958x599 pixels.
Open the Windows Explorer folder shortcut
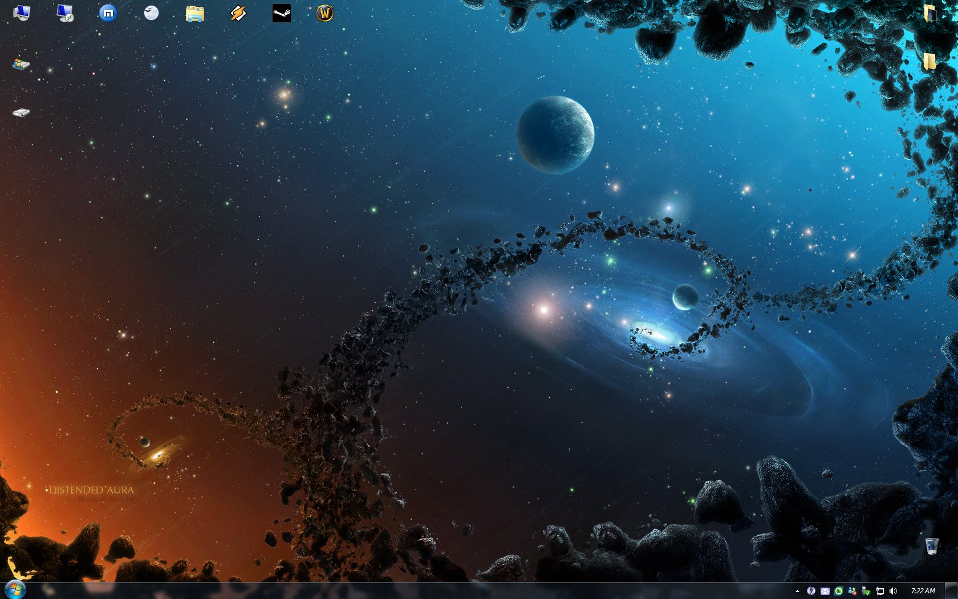tap(195, 13)
